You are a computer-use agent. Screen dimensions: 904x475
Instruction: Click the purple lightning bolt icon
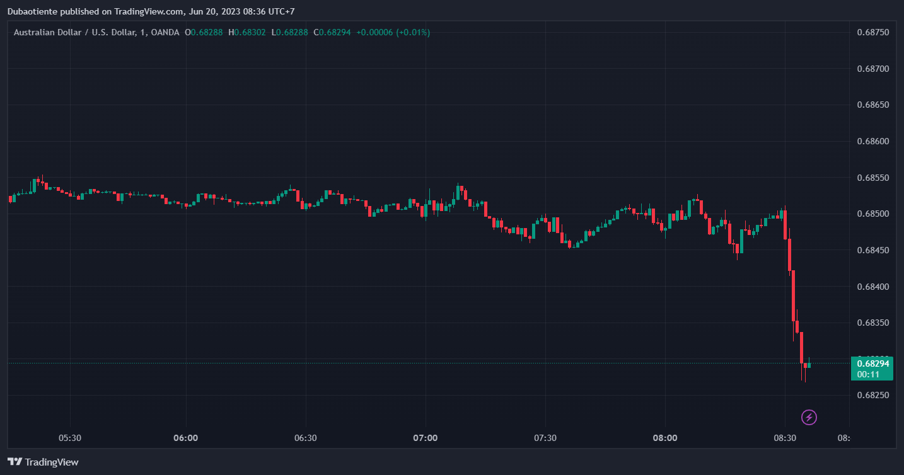click(x=809, y=417)
